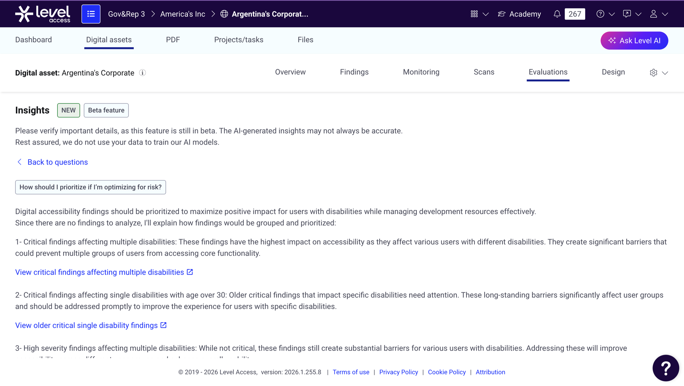
Task: Click the risk prioritization question chip
Action: click(x=90, y=187)
